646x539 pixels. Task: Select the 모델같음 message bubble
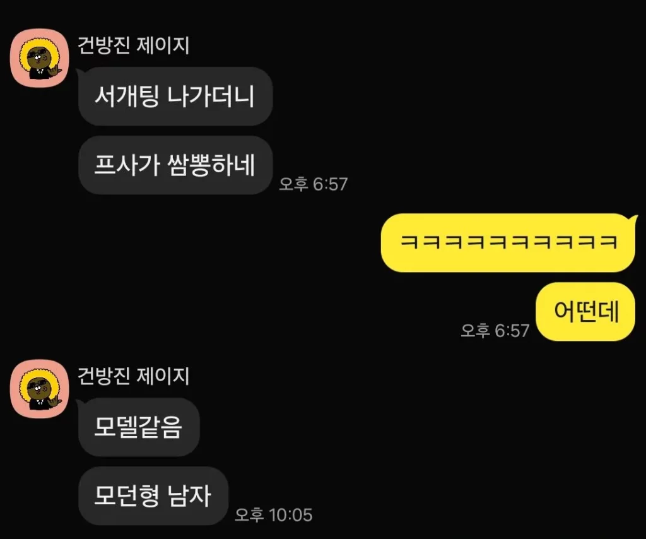pos(139,427)
